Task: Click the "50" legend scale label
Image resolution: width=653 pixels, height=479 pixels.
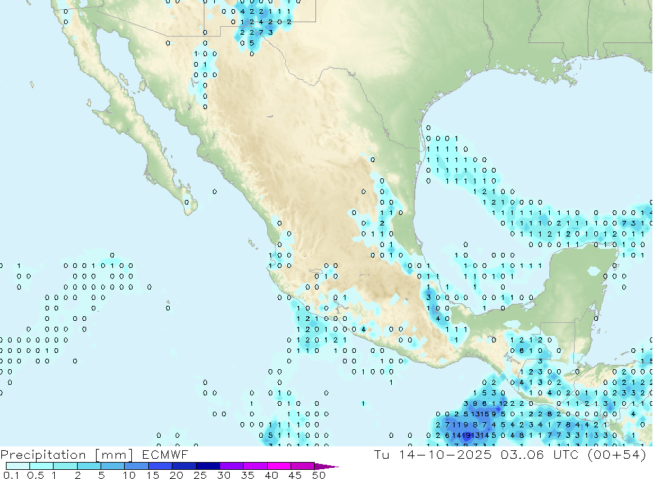Action: point(319,475)
